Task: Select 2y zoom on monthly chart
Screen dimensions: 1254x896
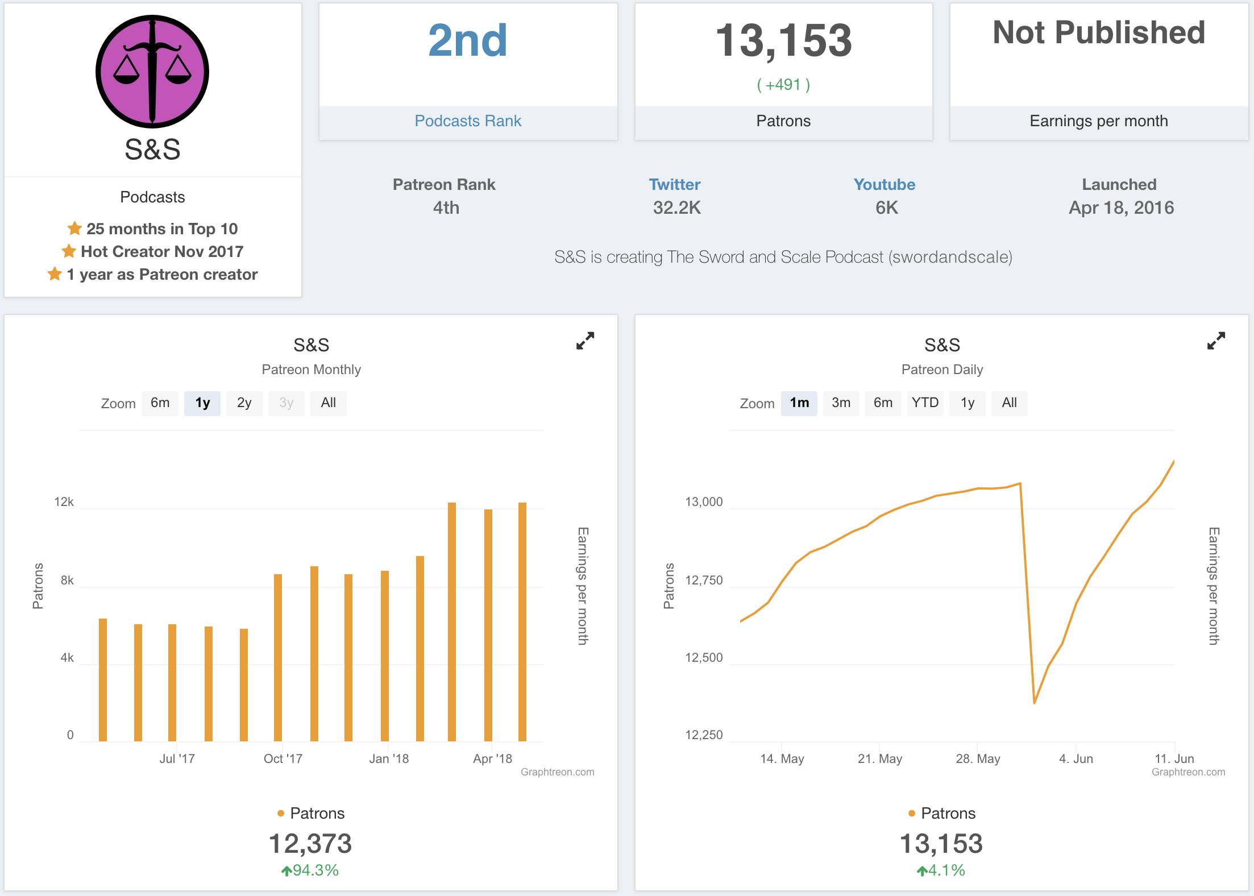Action: (x=244, y=403)
